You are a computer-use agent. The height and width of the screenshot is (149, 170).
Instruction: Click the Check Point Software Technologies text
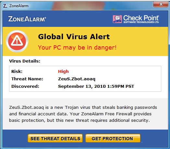[141, 19]
